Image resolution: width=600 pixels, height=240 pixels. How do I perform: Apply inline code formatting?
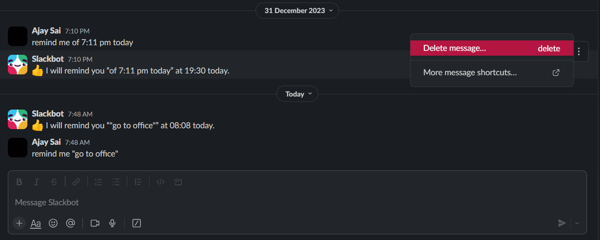tap(160, 182)
